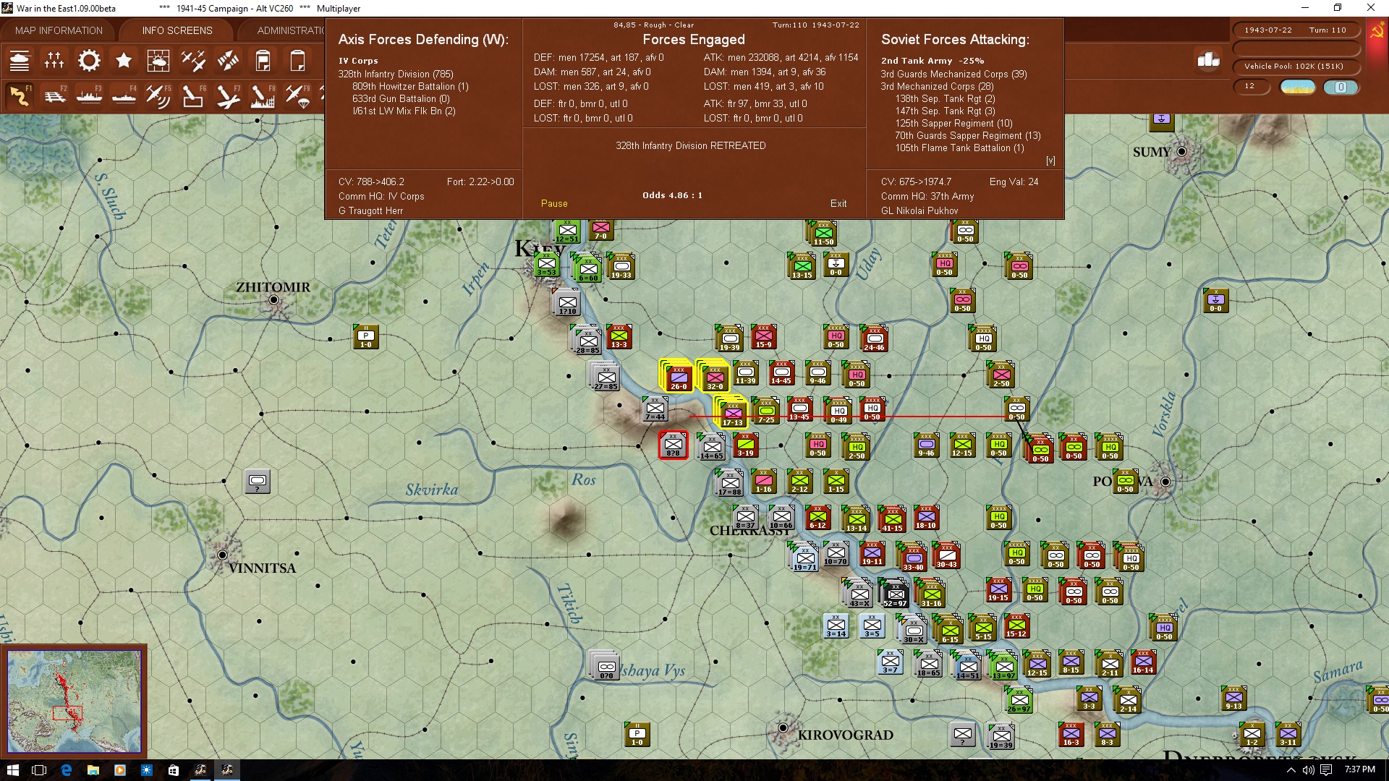Click the star victory screen icon
The width and height of the screenshot is (1389, 781).
(124, 61)
